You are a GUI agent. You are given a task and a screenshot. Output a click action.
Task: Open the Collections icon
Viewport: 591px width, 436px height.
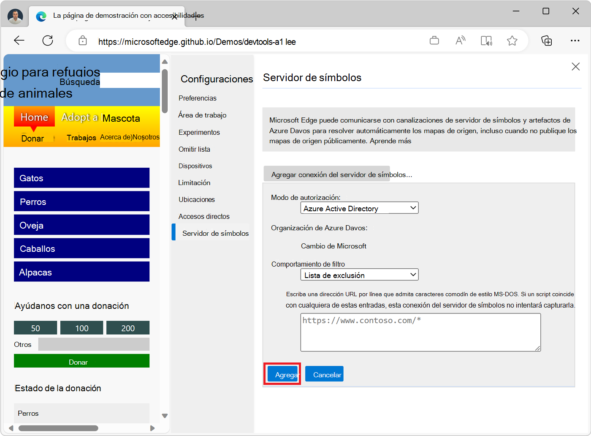click(x=547, y=41)
